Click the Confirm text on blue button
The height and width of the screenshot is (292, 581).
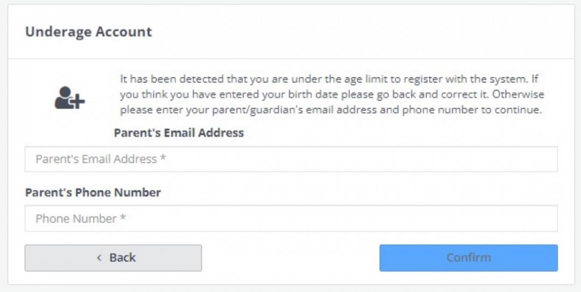click(x=469, y=258)
